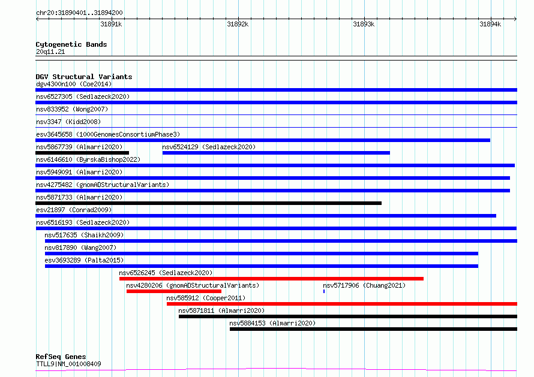Click the blue bar under nsv817890
The height and width of the screenshot is (377, 534).
tap(262, 254)
